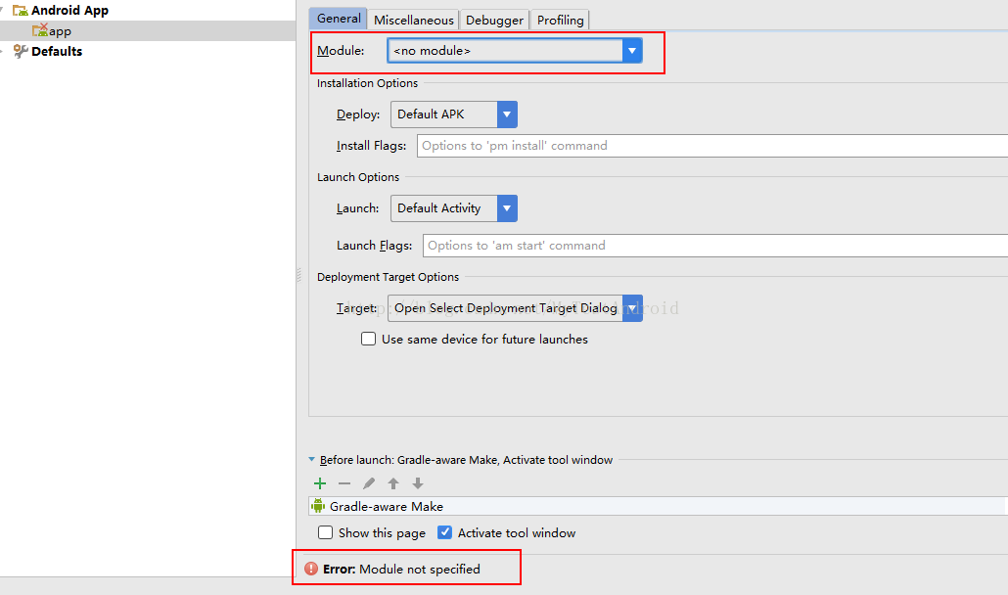Click the Launch Options section label
The image size is (1008, 595).
tap(358, 177)
